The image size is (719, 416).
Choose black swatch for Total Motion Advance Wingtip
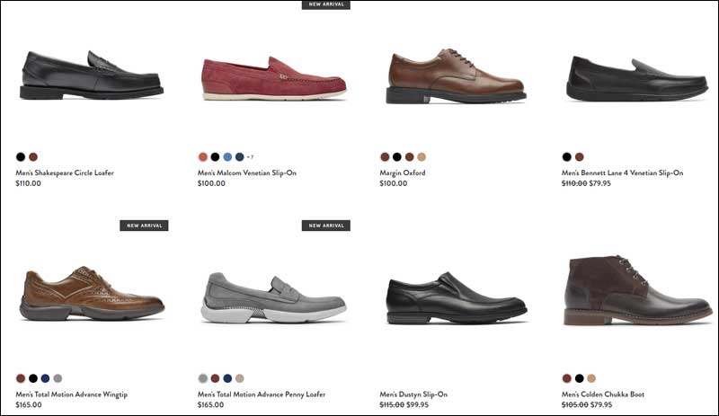pos(33,378)
